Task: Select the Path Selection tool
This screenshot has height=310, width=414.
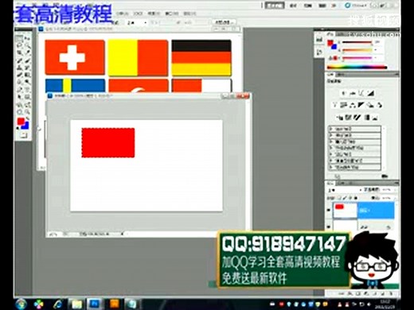Action: tap(19, 97)
